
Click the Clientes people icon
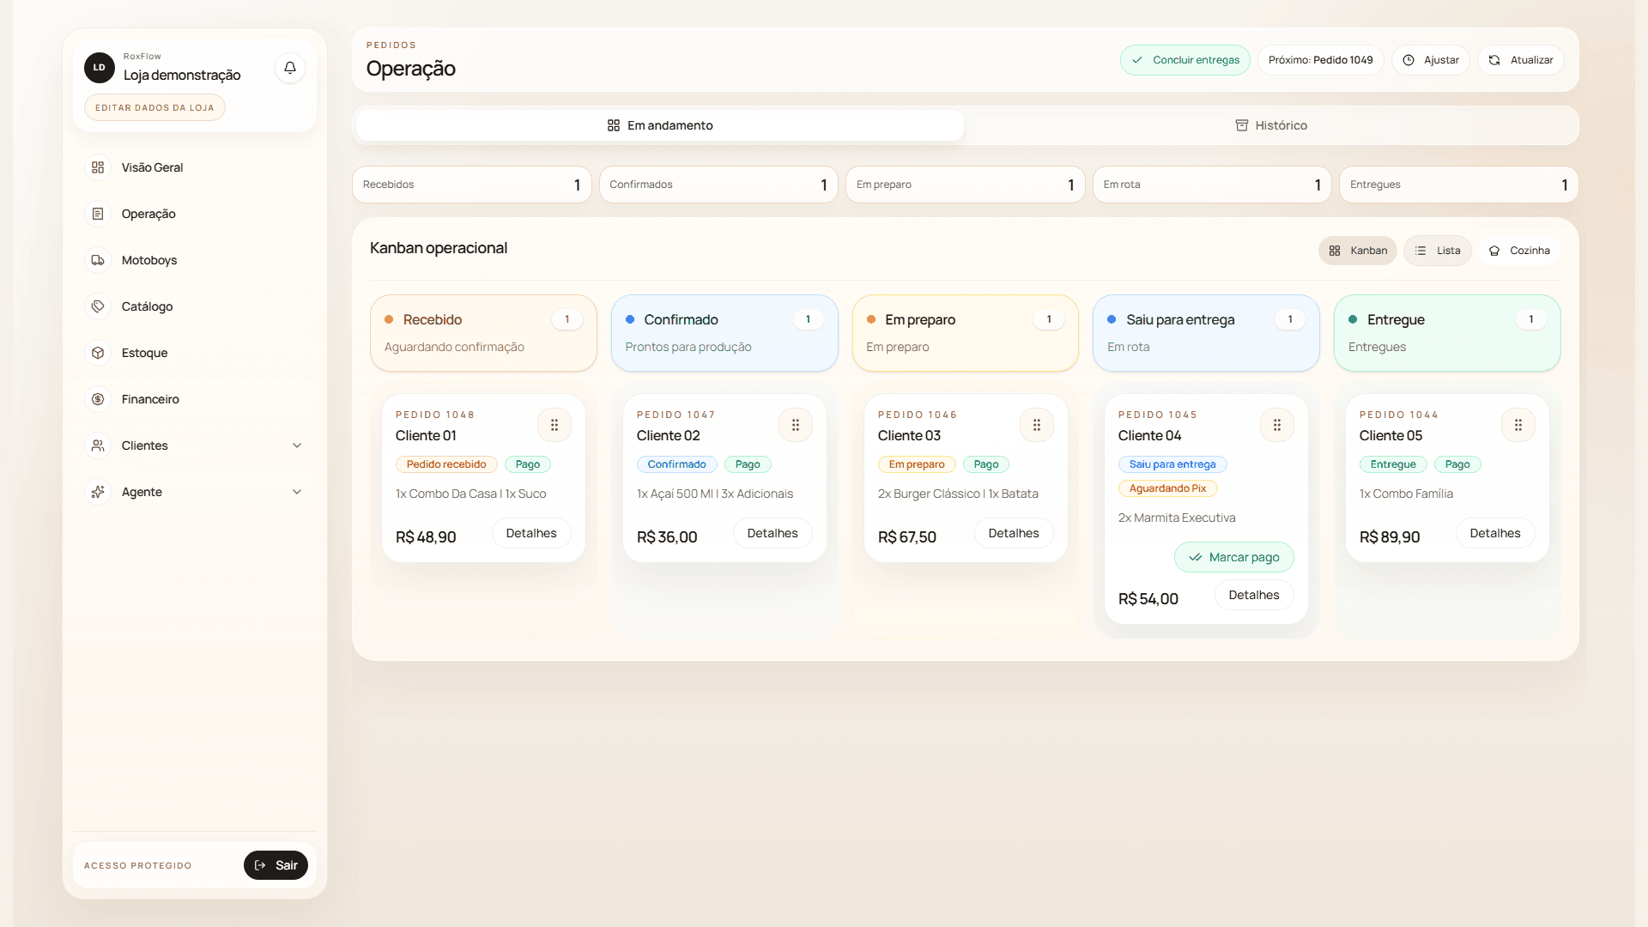pos(98,445)
